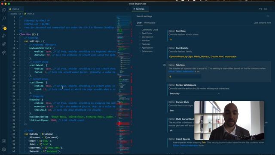
Task: Click linkScrollSpeed on line 31
Action: point(39,120)
